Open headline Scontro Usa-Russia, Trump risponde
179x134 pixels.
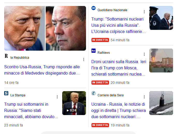pyautogui.click(x=42, y=70)
